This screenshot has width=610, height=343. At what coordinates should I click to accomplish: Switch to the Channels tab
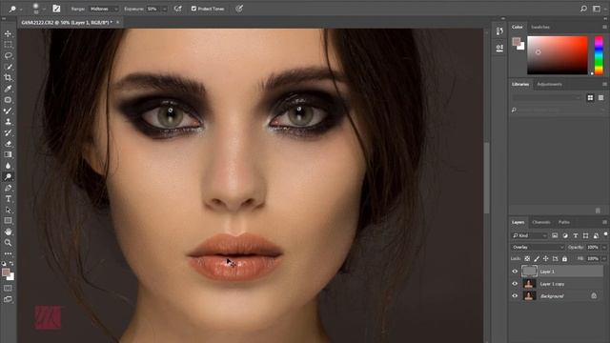(541, 222)
